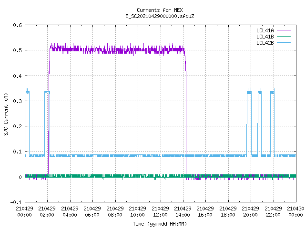Click the 14:00 time tick label
Screen dimensions: 305x228
coord(183,215)
